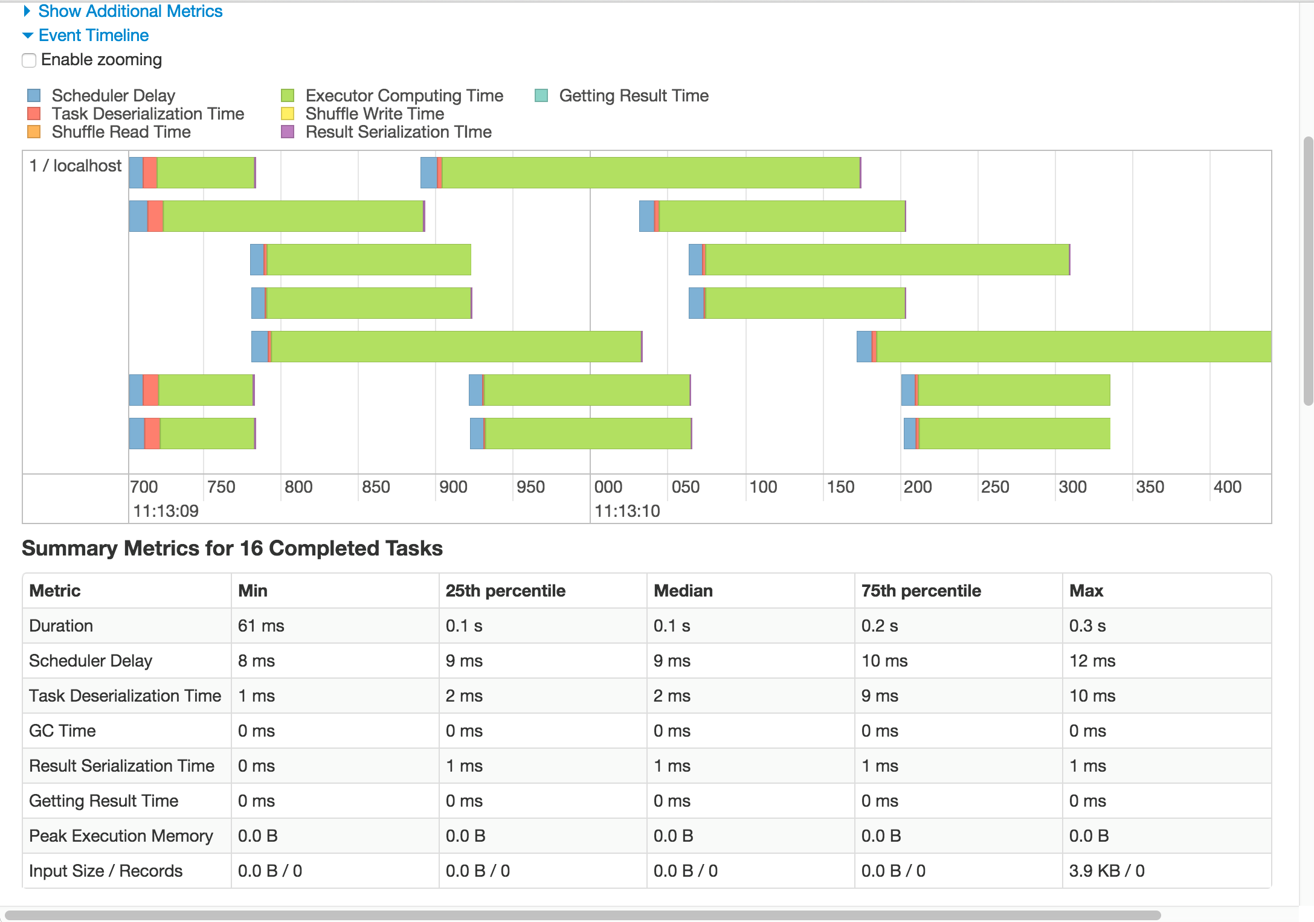Click Scheduler Delay blue legend swatch
The width and height of the screenshot is (1314, 922).
point(34,95)
